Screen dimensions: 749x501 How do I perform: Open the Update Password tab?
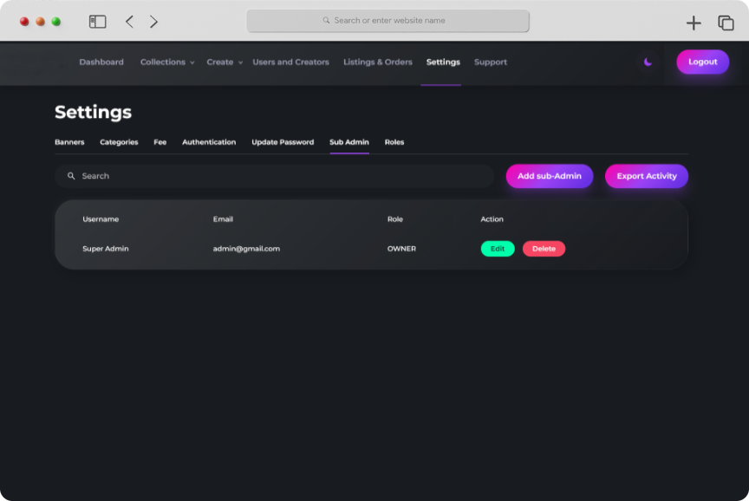click(283, 142)
